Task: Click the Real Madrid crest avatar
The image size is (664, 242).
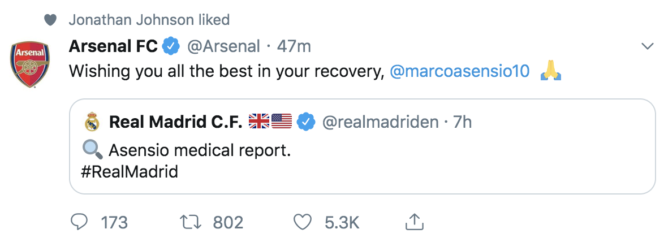Action: [x=92, y=122]
